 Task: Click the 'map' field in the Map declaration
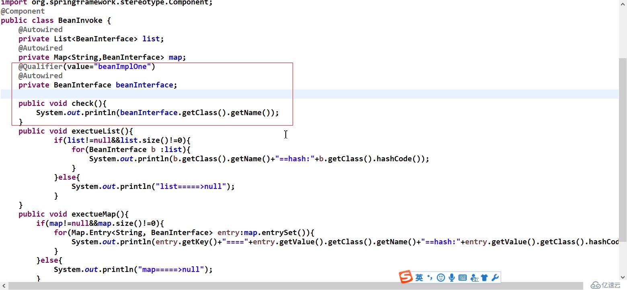click(x=175, y=57)
